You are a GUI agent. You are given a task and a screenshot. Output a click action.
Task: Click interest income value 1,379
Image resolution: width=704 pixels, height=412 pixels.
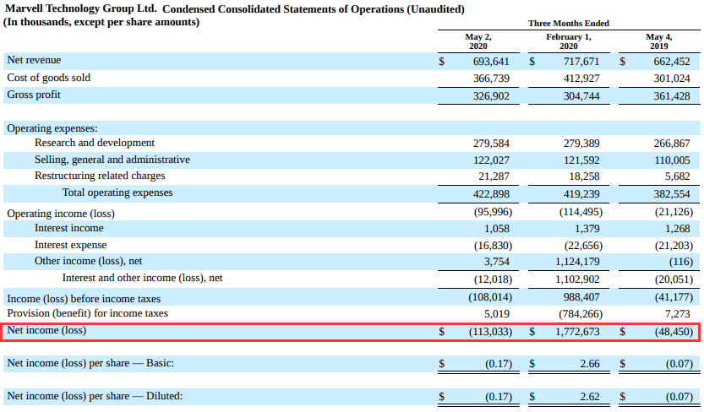587,229
